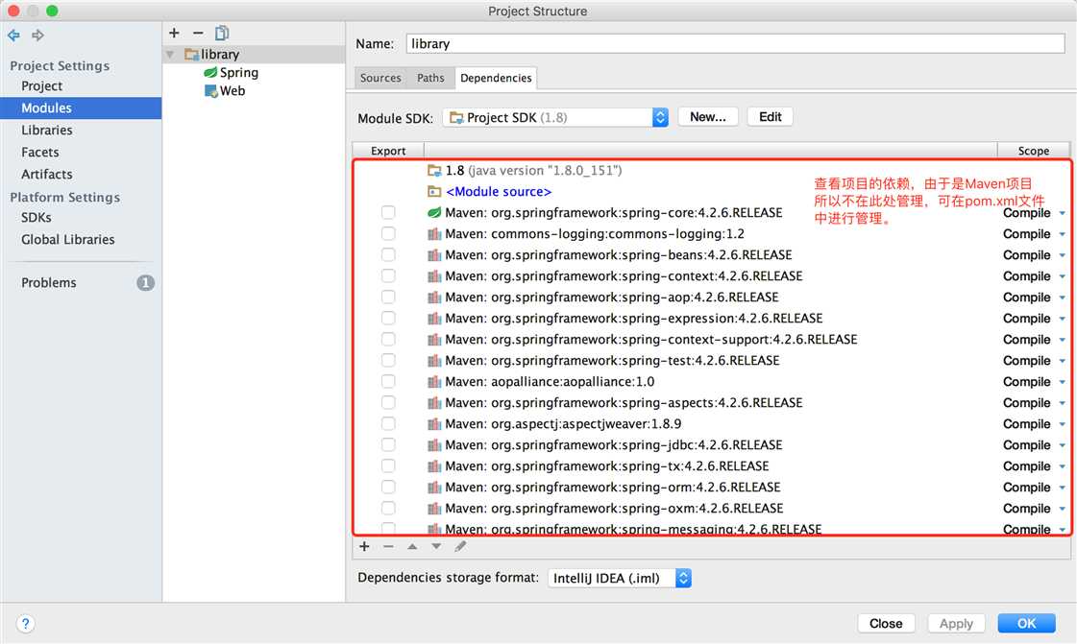Open scope dropdown for spring-jdbc
The image size is (1077, 644).
tap(1062, 445)
